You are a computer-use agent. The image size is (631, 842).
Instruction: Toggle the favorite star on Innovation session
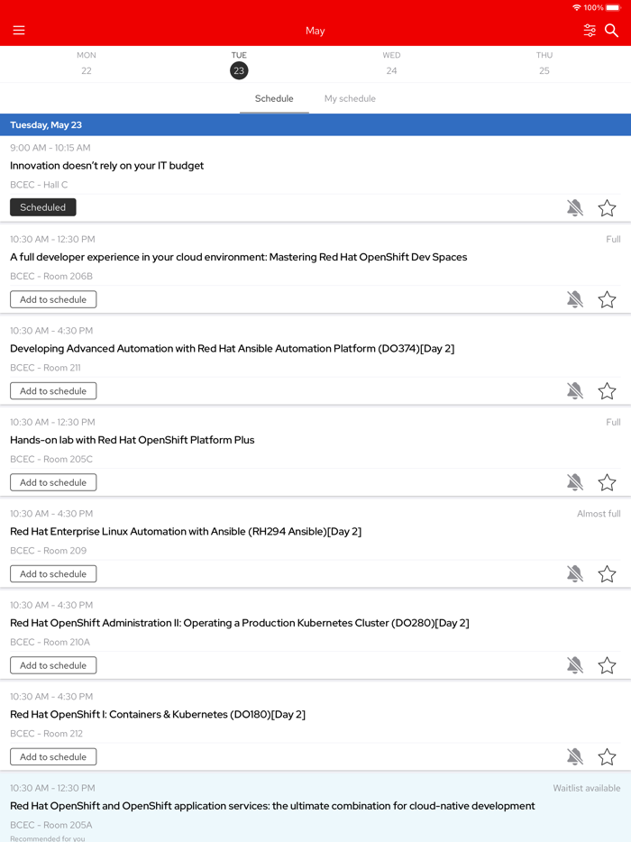607,207
